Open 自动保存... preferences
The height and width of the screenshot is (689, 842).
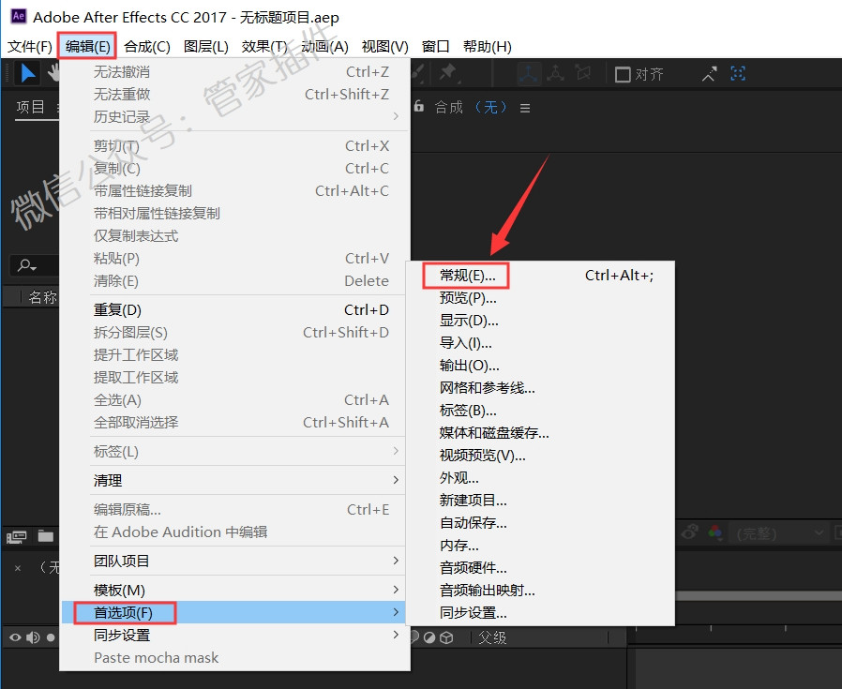point(540,522)
